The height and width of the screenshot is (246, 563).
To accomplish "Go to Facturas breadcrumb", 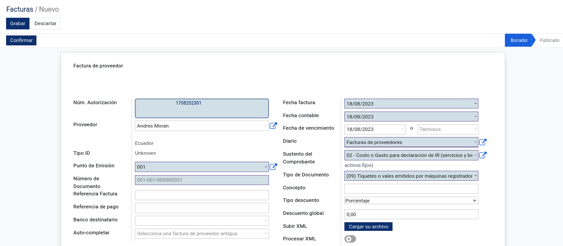I will 20,9.
